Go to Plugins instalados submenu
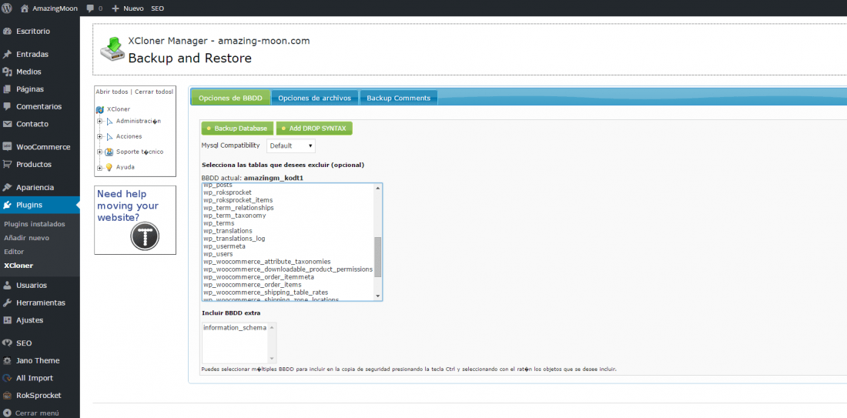Screen dimensions: 847x418 click(34, 223)
